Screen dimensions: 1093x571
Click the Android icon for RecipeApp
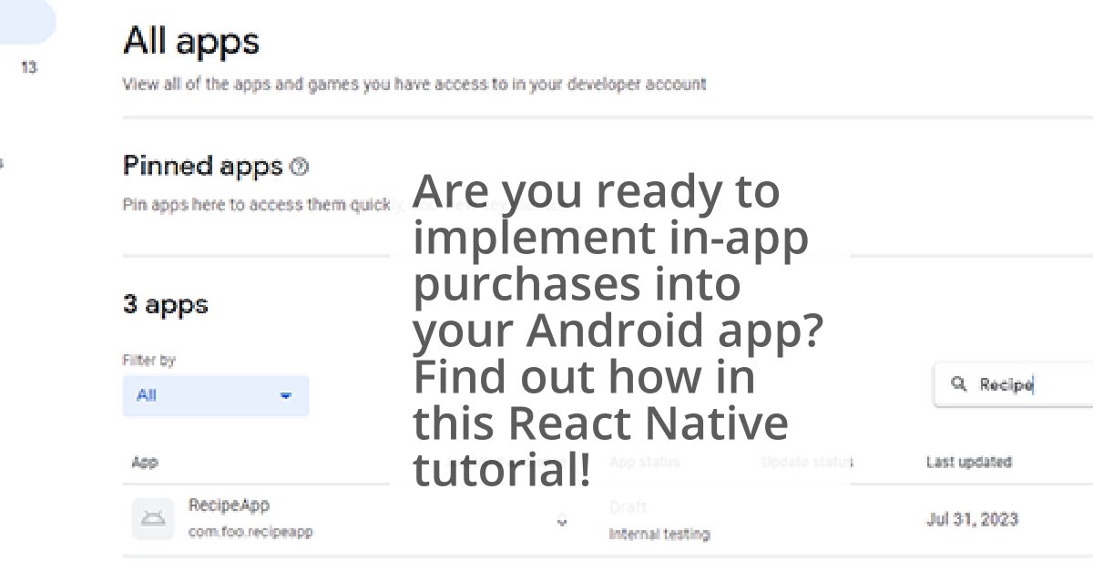152,519
